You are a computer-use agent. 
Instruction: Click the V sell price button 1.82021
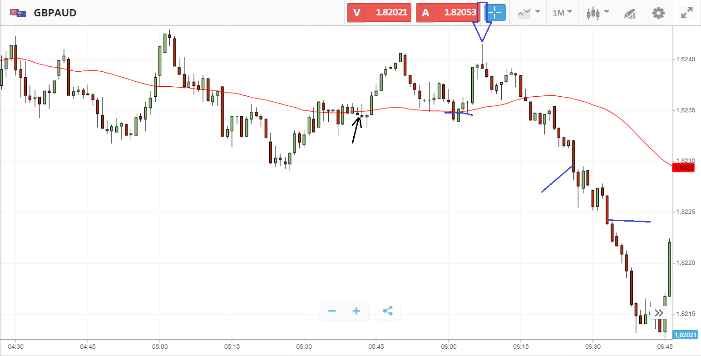click(379, 13)
